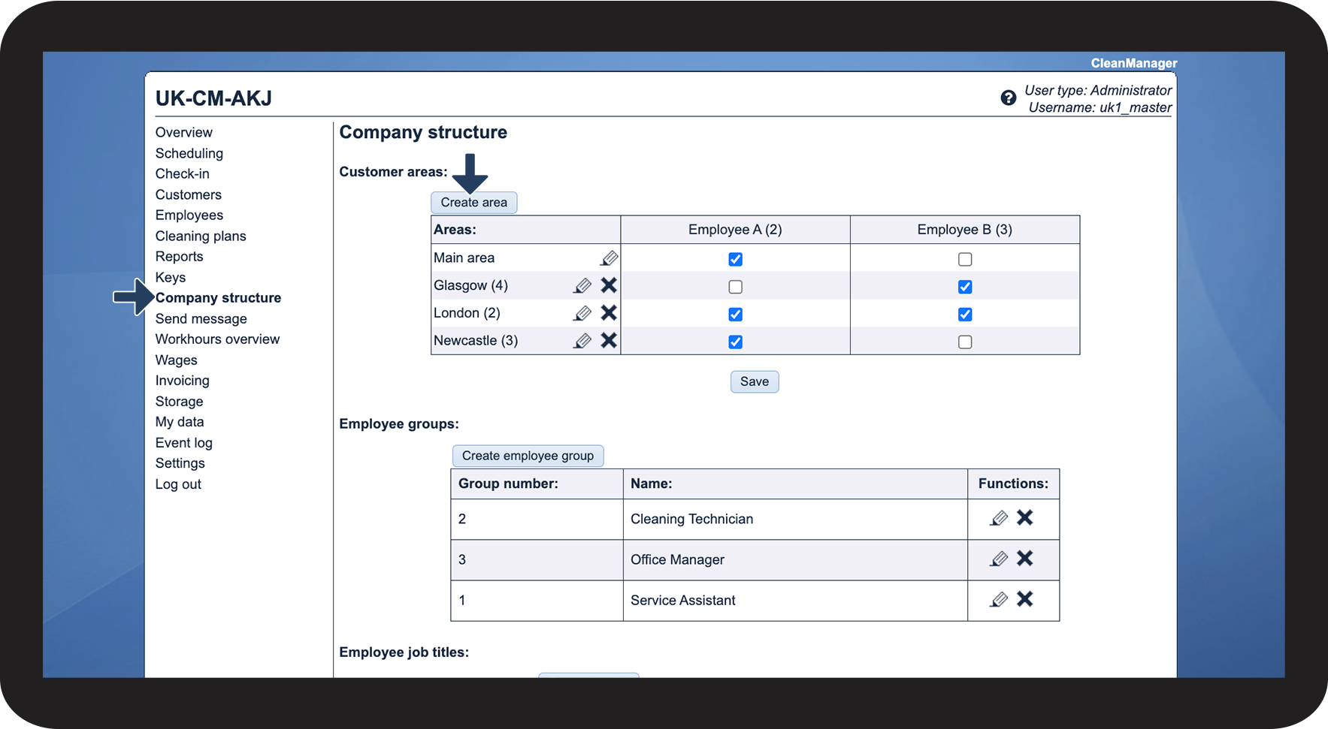Viewport: 1328px width, 729px height.
Task: Log out of CleanManager
Action: pos(178,484)
